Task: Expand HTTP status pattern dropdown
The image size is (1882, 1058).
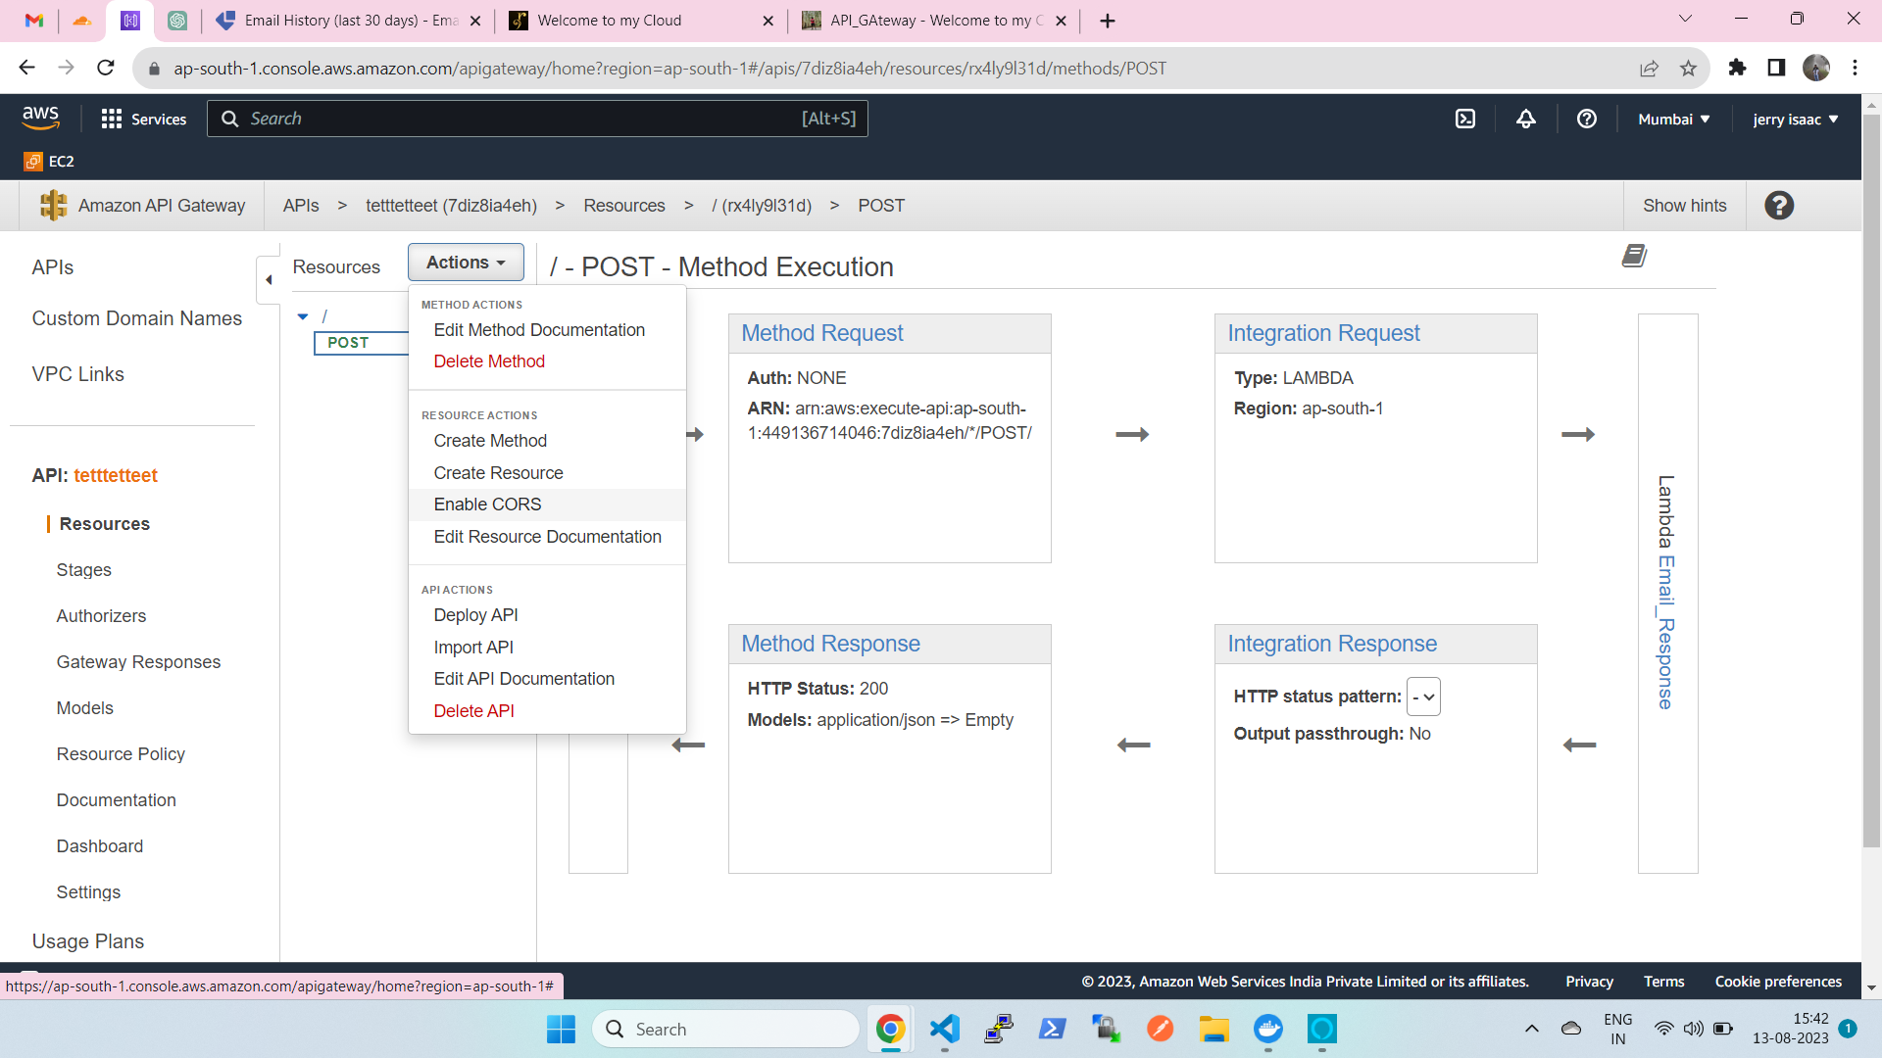Action: coord(1423,697)
